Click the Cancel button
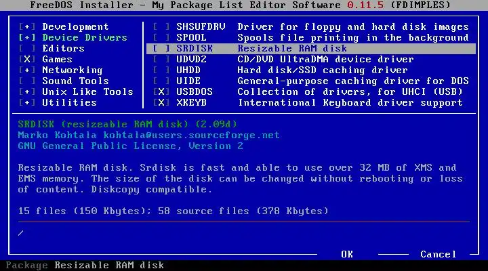Screen dimensions: 488x271 pyautogui.click(x=439, y=255)
